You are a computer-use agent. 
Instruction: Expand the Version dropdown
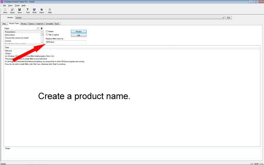[223, 18]
